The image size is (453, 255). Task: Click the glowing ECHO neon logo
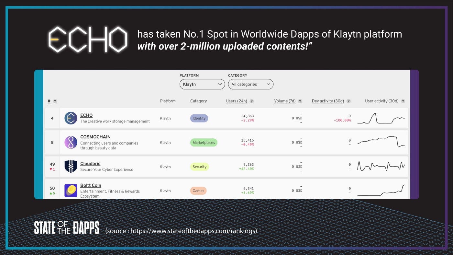point(88,40)
